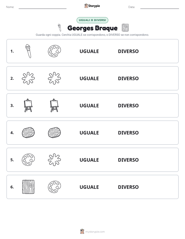Click the paintbrush icon in row 1
185x239 pixels.
click(x=28, y=51)
